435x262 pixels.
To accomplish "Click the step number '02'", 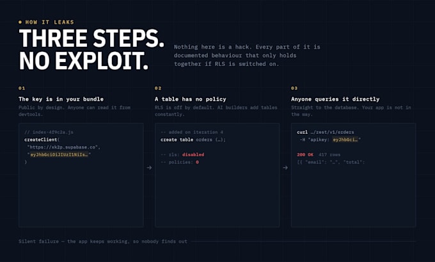I will pyautogui.click(x=158, y=88).
